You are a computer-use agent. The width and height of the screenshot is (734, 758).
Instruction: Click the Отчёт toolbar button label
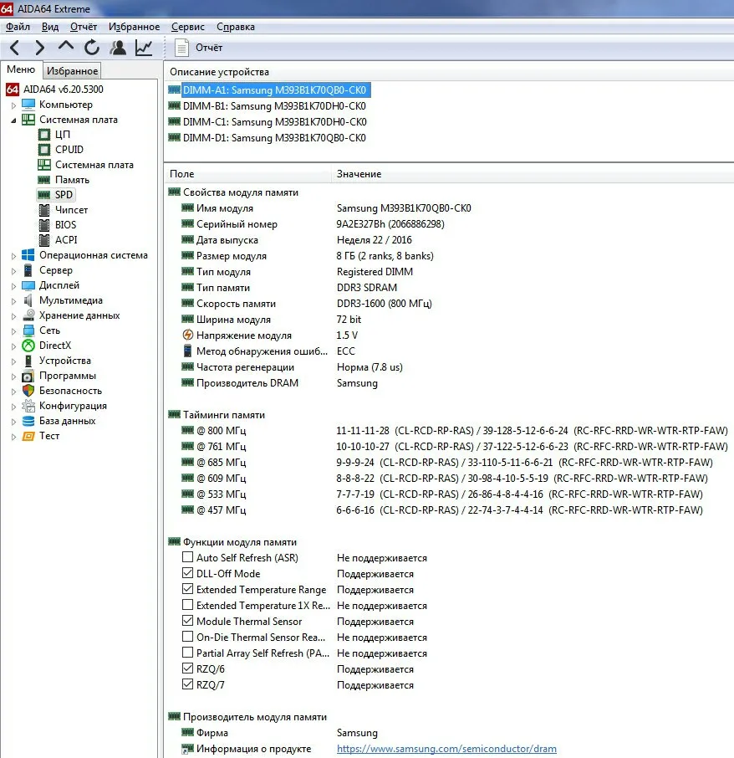(209, 48)
